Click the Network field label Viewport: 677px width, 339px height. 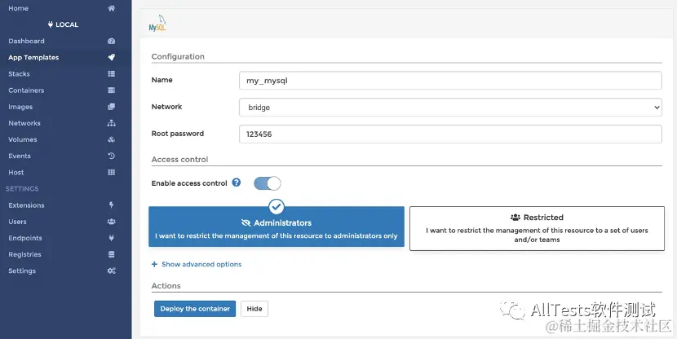166,107
